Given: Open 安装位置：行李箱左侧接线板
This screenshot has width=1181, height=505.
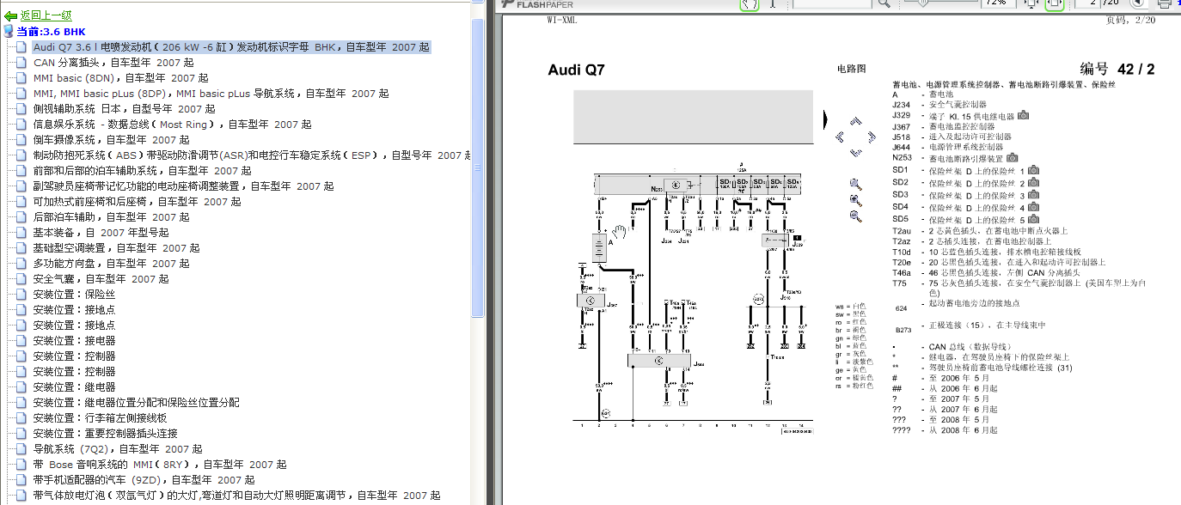Looking at the screenshot, I should (100, 418).
